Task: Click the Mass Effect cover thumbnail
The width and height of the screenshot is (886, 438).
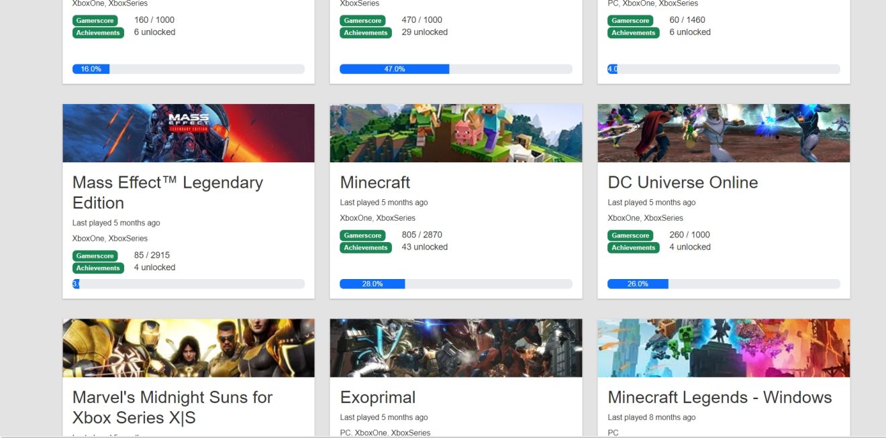Action: pos(188,133)
